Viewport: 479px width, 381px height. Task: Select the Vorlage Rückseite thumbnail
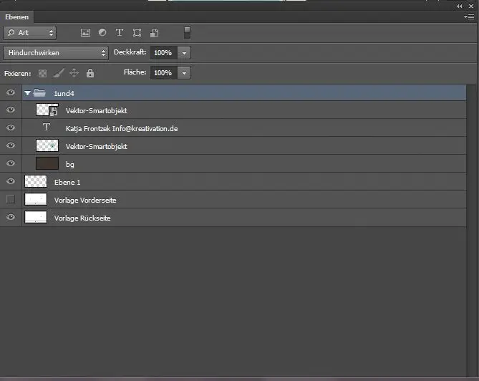(36, 217)
